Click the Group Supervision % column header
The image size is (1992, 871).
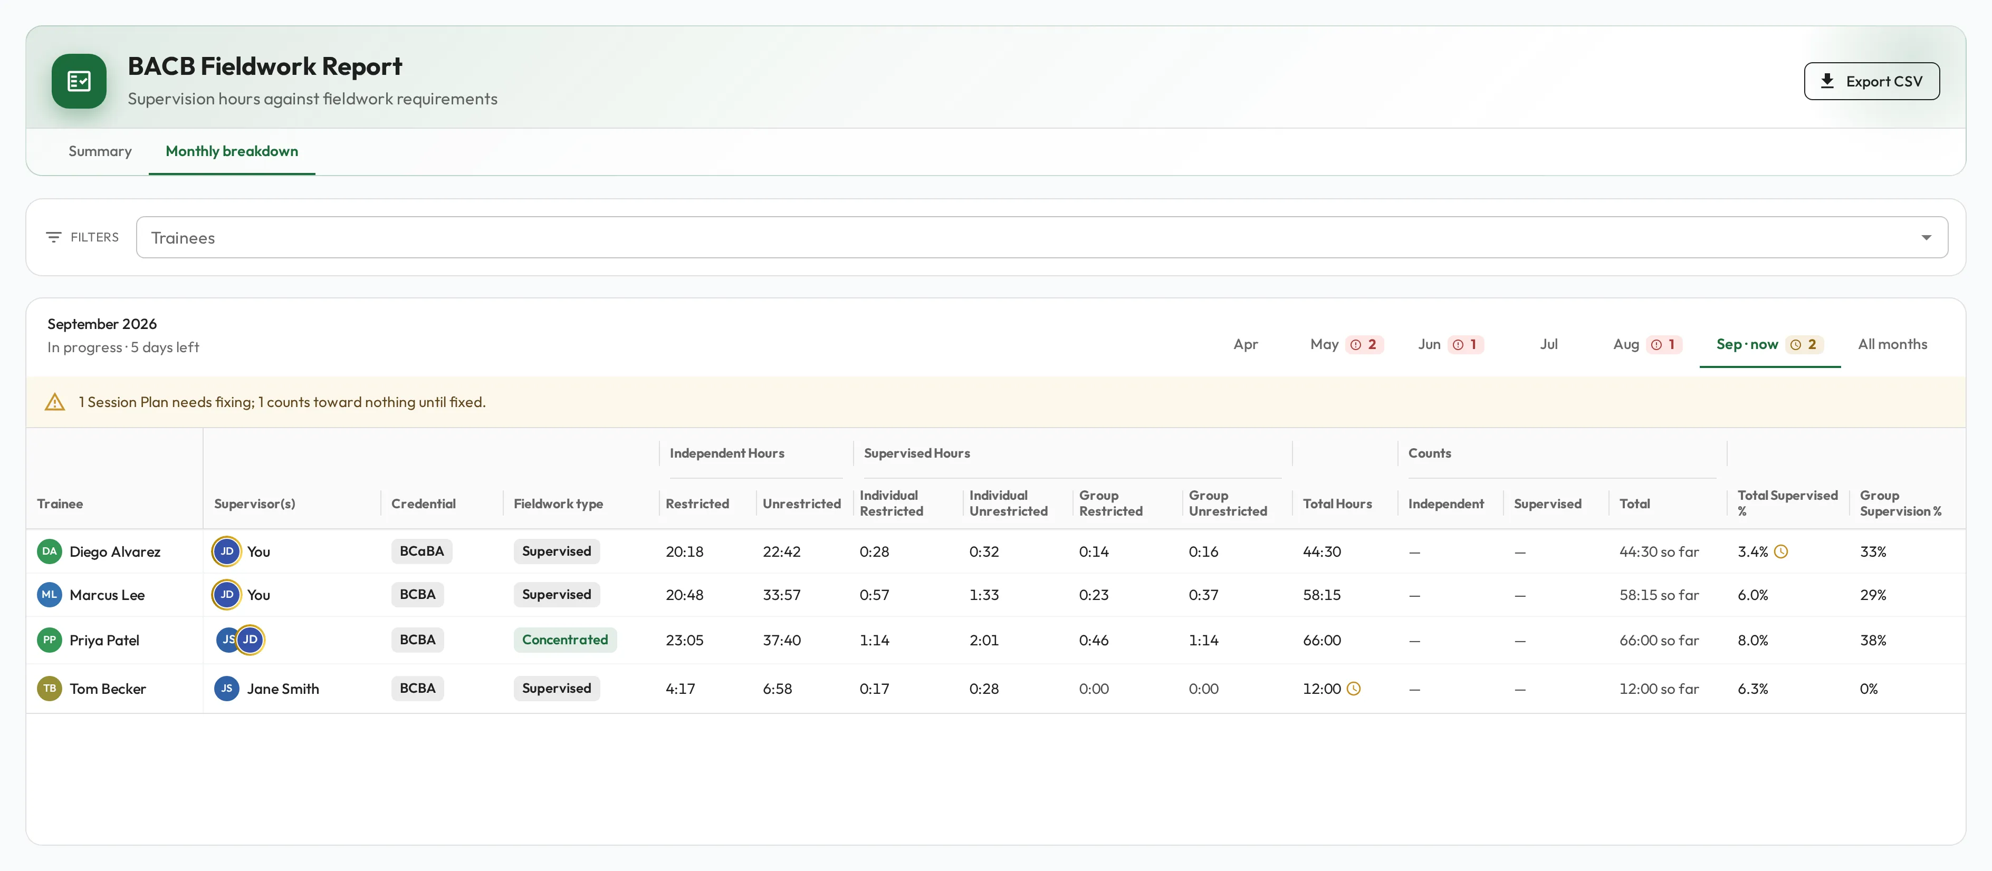1900,503
